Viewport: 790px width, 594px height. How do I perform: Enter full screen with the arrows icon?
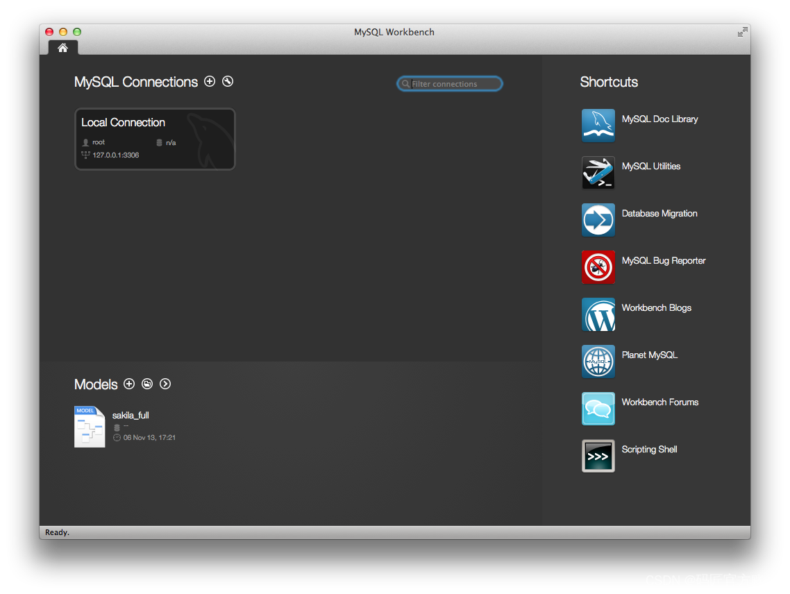tap(742, 32)
